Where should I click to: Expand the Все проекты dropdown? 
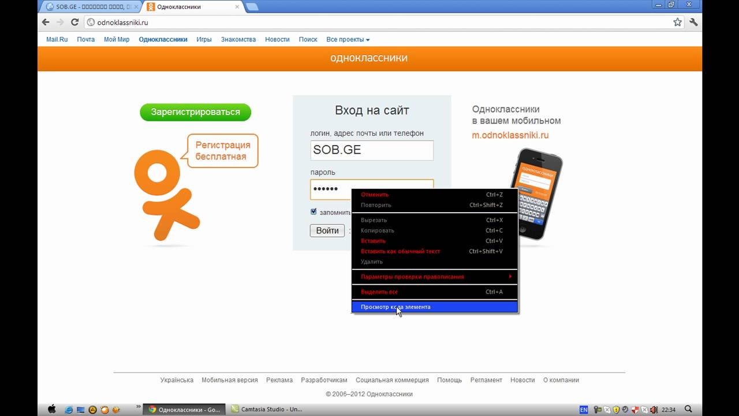click(x=348, y=39)
